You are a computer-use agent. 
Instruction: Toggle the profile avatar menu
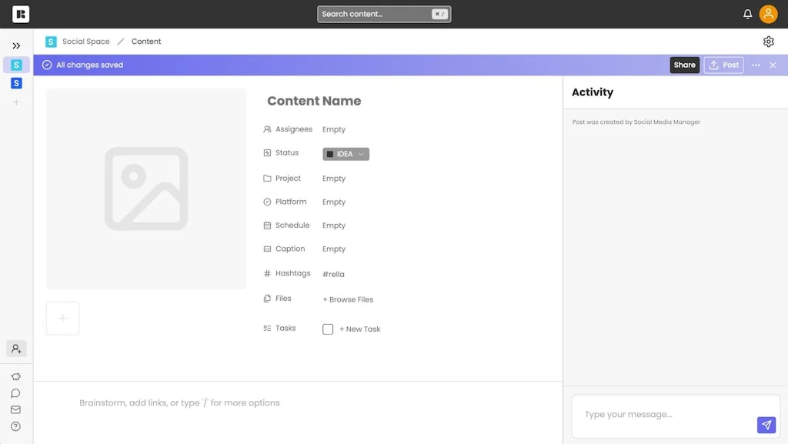click(767, 13)
